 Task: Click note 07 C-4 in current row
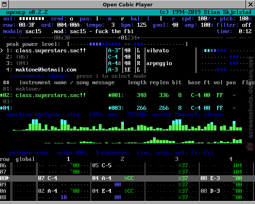[x=48, y=178]
